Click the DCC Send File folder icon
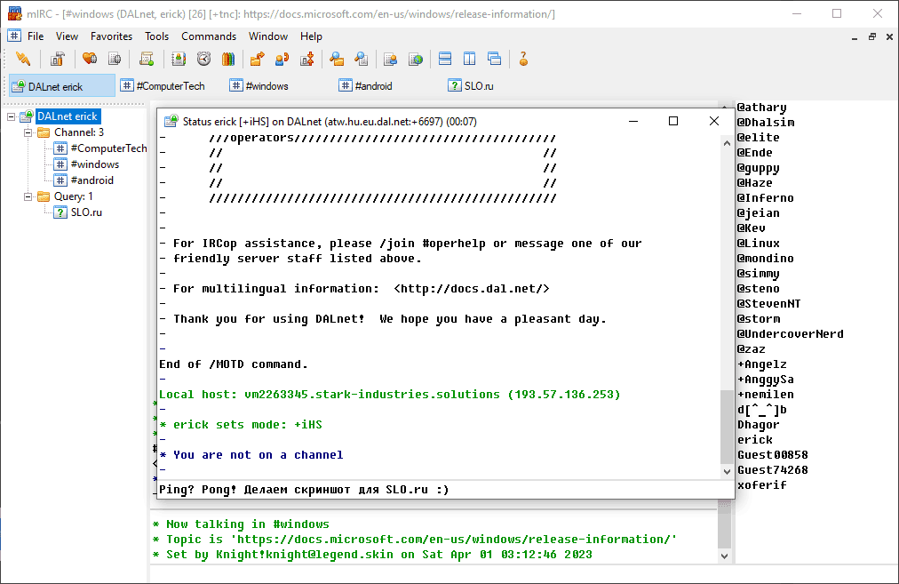This screenshot has height=584, width=899. click(258, 59)
